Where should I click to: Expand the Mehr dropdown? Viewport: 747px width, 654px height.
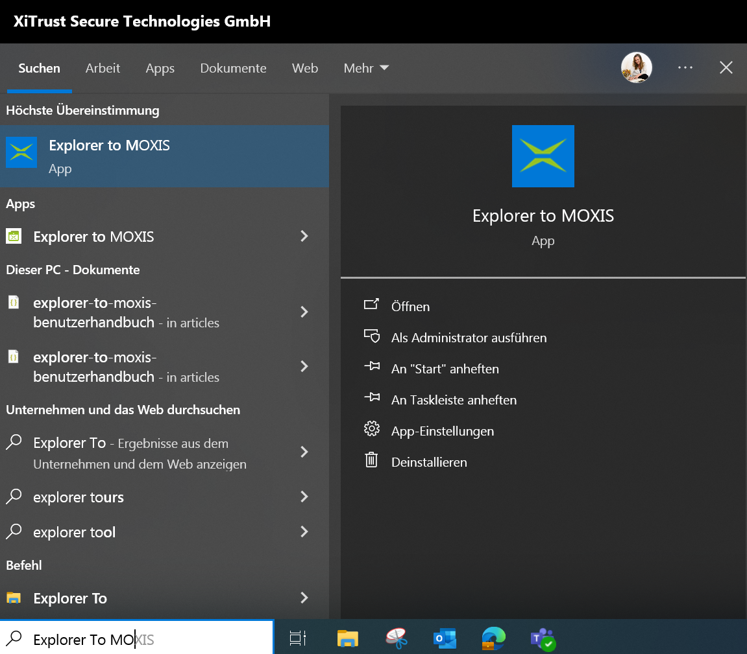tap(366, 68)
